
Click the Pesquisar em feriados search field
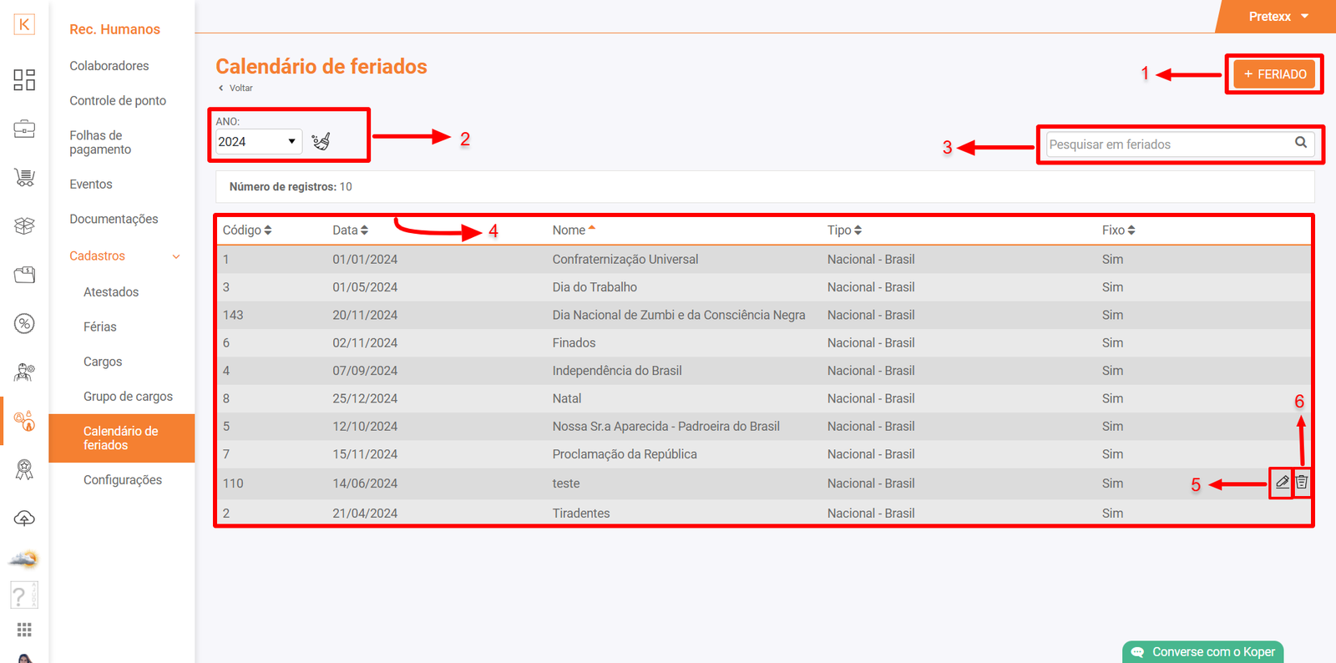coord(1167,144)
